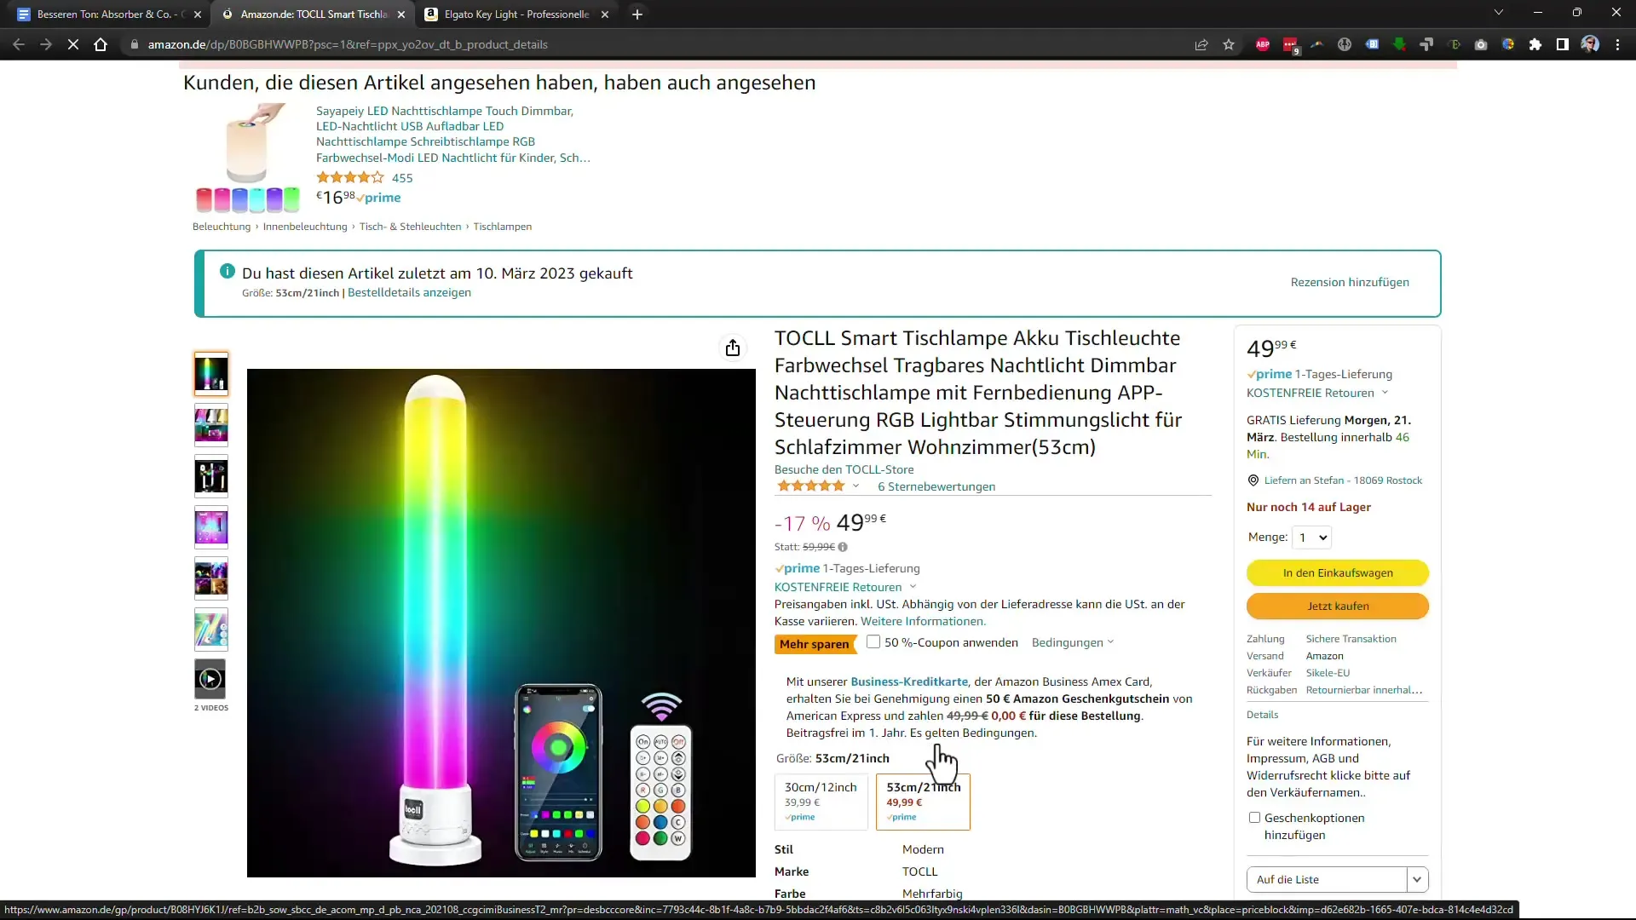The width and height of the screenshot is (1636, 920).
Task: Visit Besuche den TOCLL-Store link
Action: (844, 469)
